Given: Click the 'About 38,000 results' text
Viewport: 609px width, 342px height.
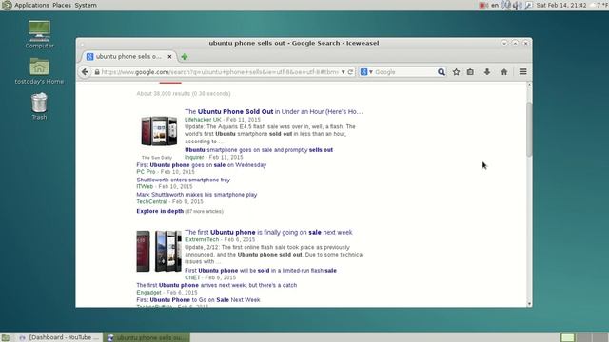Looking at the screenshot, I should pos(184,94).
